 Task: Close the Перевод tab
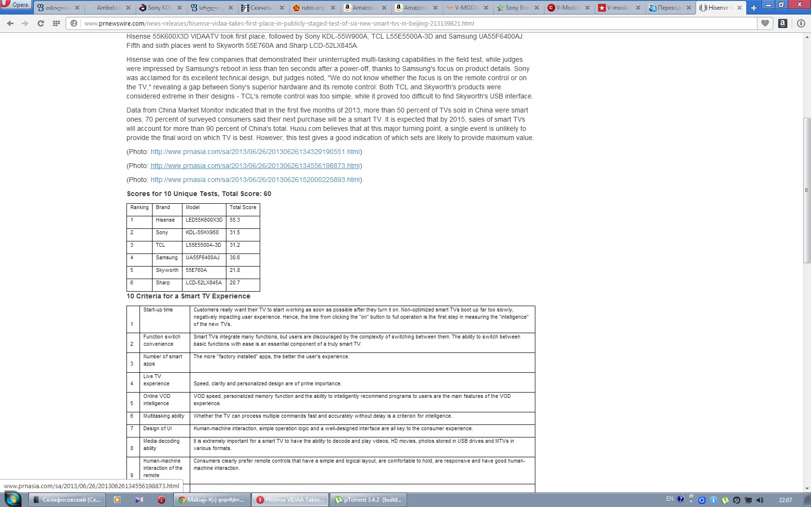689,8
